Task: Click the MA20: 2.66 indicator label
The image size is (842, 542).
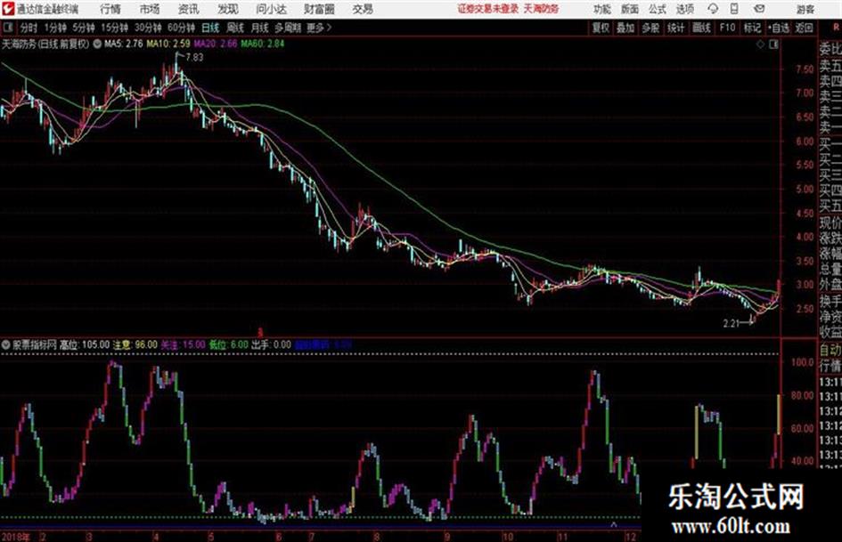Action: 216,44
